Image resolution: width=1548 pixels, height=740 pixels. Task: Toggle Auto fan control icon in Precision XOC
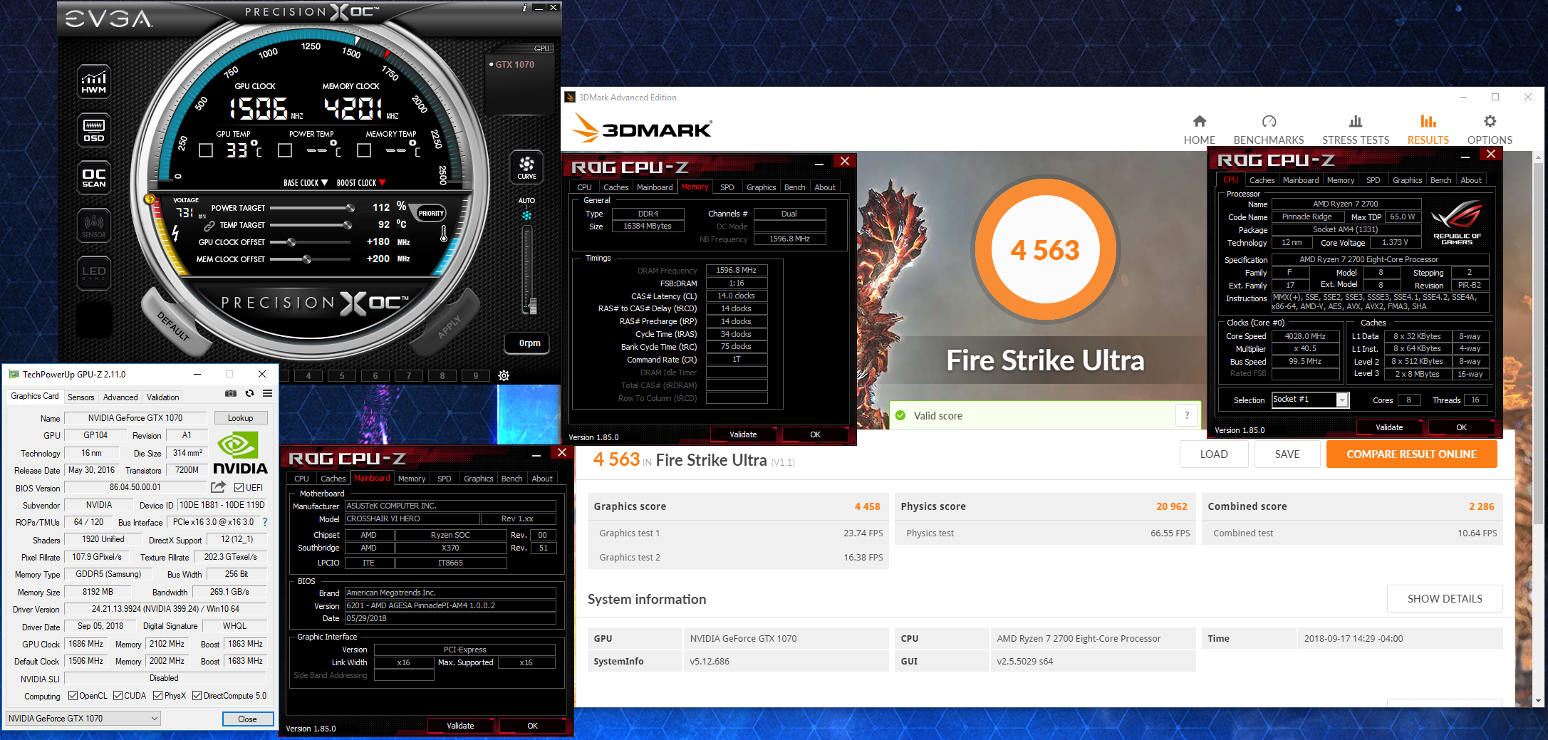click(526, 215)
